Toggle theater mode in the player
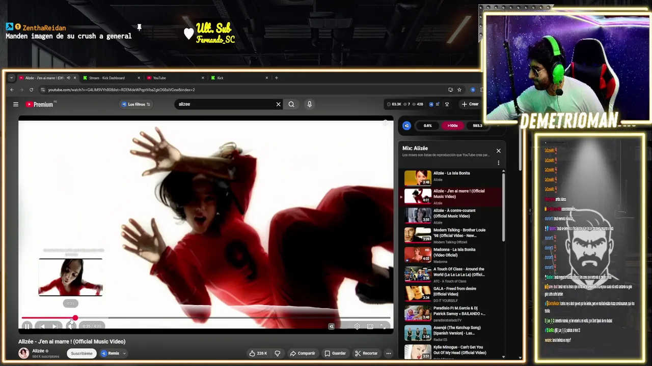 click(370, 326)
